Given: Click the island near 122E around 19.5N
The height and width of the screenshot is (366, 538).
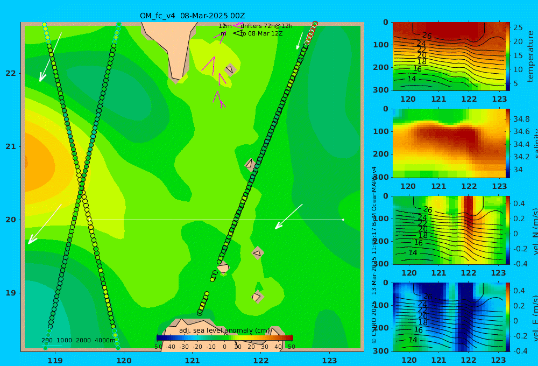Looking at the screenshot, I should click(x=257, y=253).
